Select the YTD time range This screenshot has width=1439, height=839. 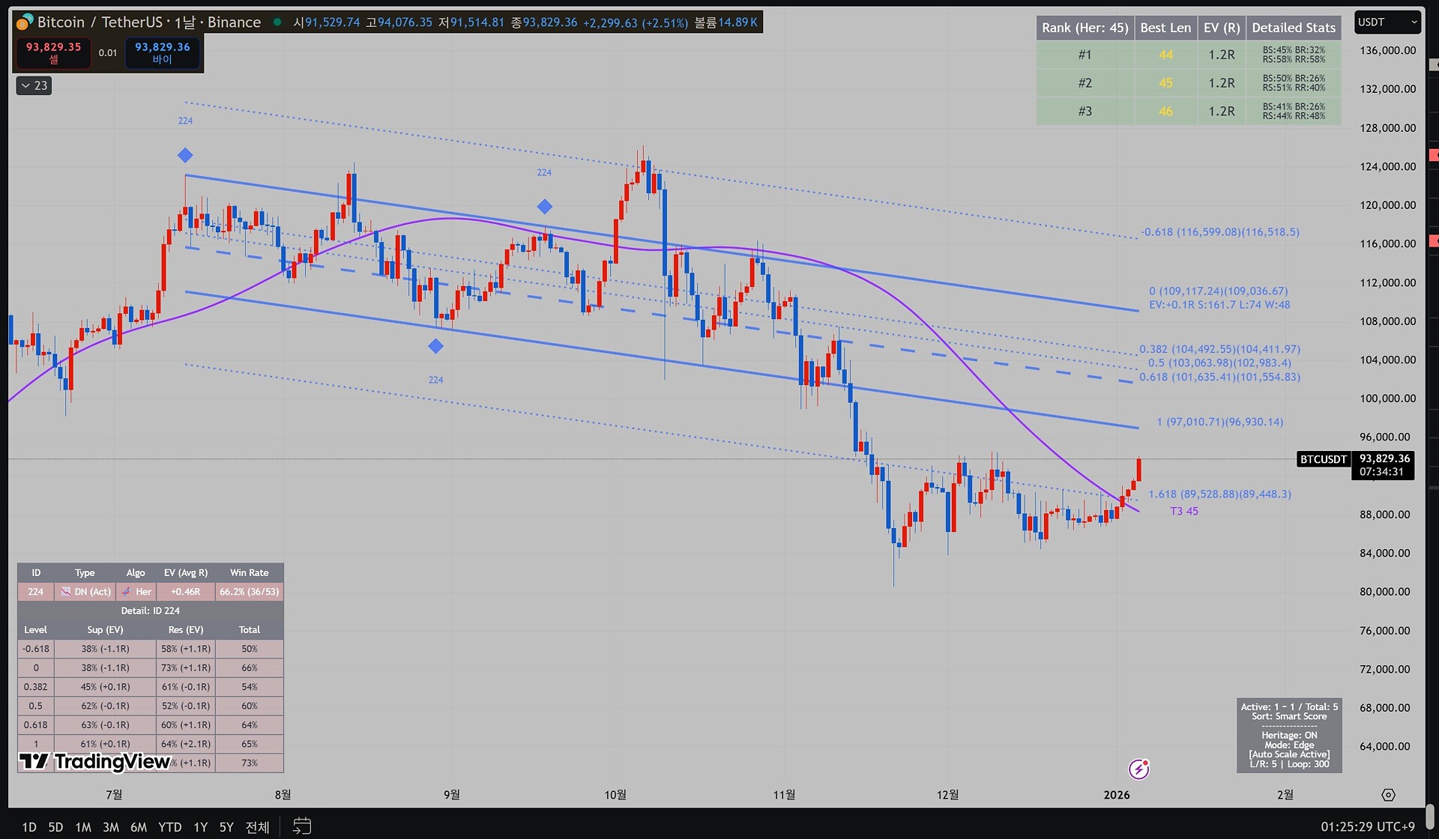pyautogui.click(x=169, y=827)
